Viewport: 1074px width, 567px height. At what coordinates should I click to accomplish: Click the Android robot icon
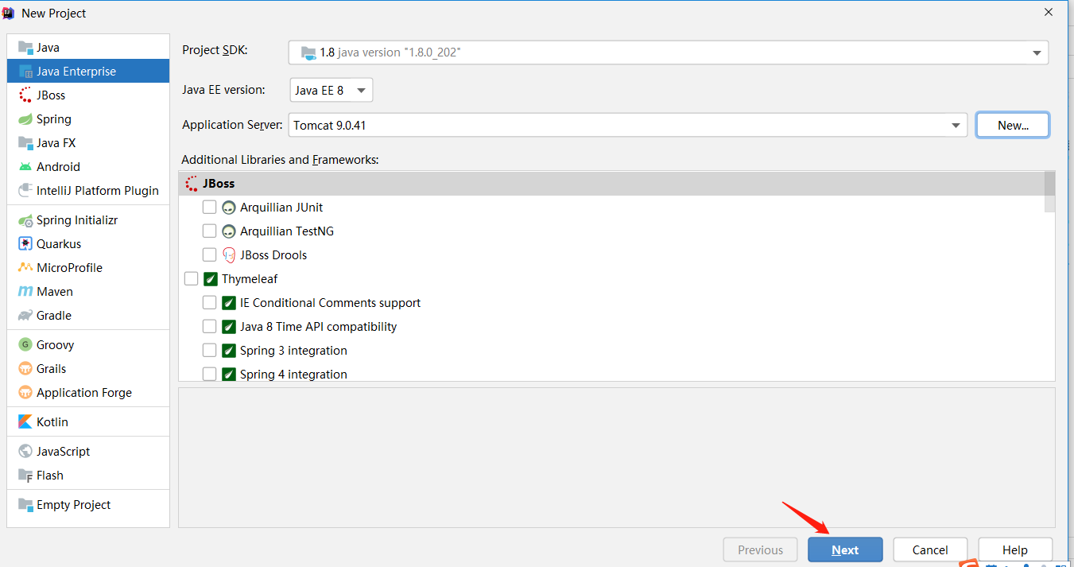pyautogui.click(x=25, y=167)
